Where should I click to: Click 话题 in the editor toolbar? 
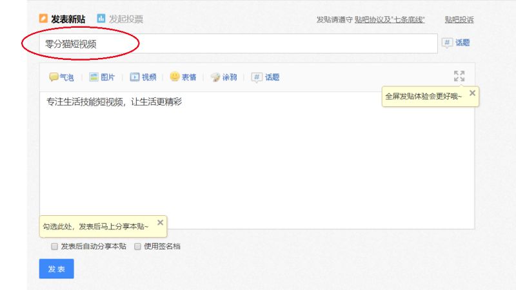265,77
